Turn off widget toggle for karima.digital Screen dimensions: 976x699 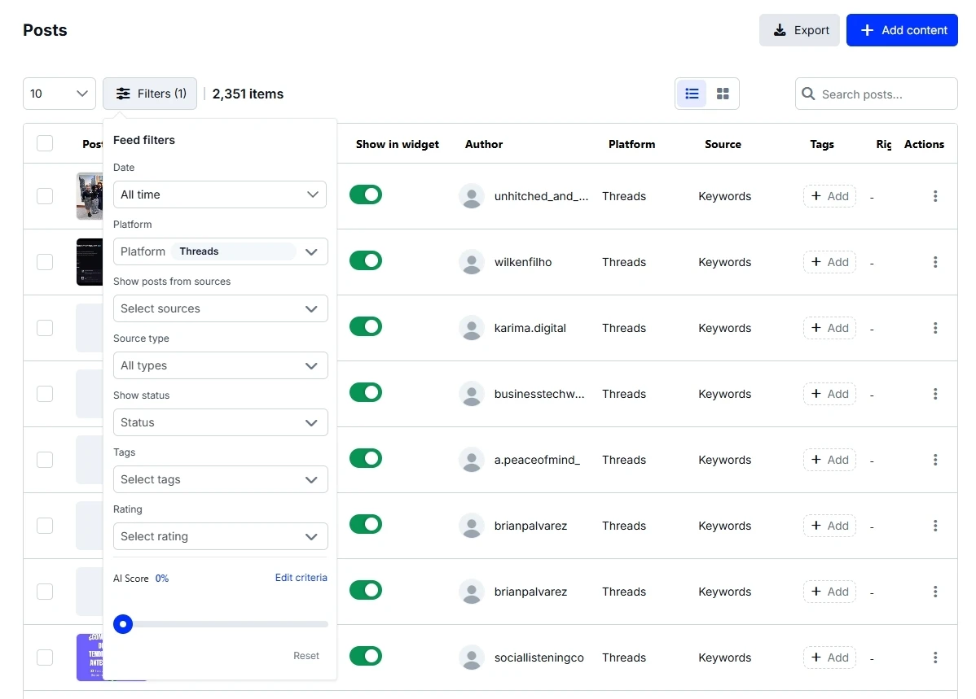(x=365, y=326)
